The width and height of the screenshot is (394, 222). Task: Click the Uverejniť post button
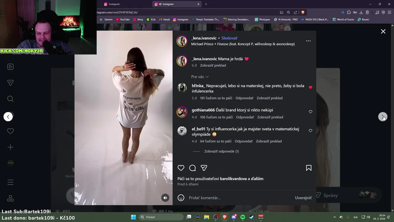click(303, 198)
